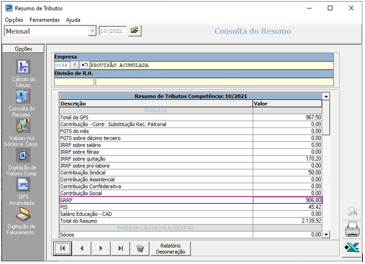
Task: Select the Contribuição Confederativa row
Action: tap(190, 186)
